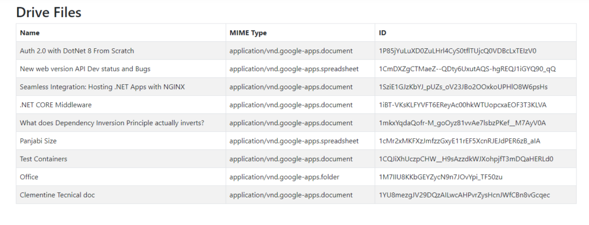This screenshot has height=225, width=589.
Task: Click the ID starting with 1YU8mezgJV29
Action: [x=464, y=195]
